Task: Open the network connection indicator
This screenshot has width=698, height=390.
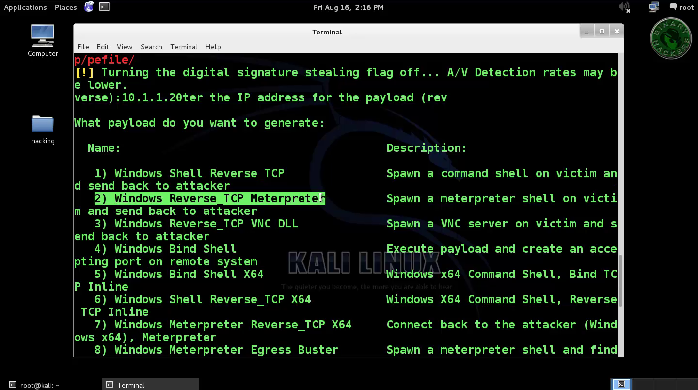Action: pos(653,7)
